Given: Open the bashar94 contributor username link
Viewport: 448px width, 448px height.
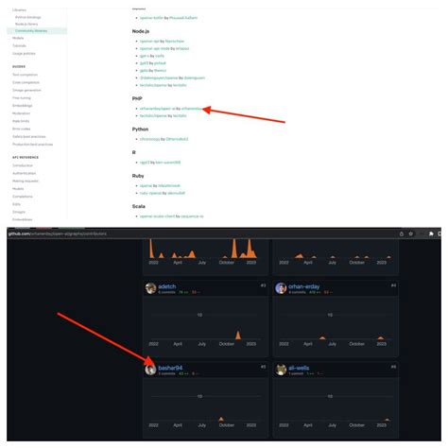Looking at the screenshot, I should [170, 368].
